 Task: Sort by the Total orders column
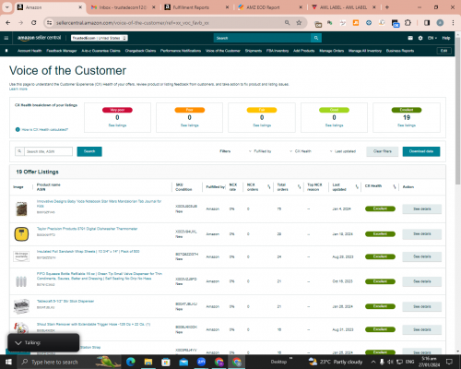pos(299,187)
